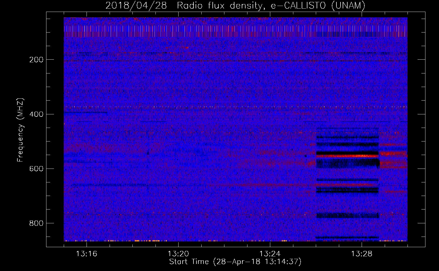Click the '13:16' time tick label
The width and height of the screenshot is (439, 271).
click(87, 254)
